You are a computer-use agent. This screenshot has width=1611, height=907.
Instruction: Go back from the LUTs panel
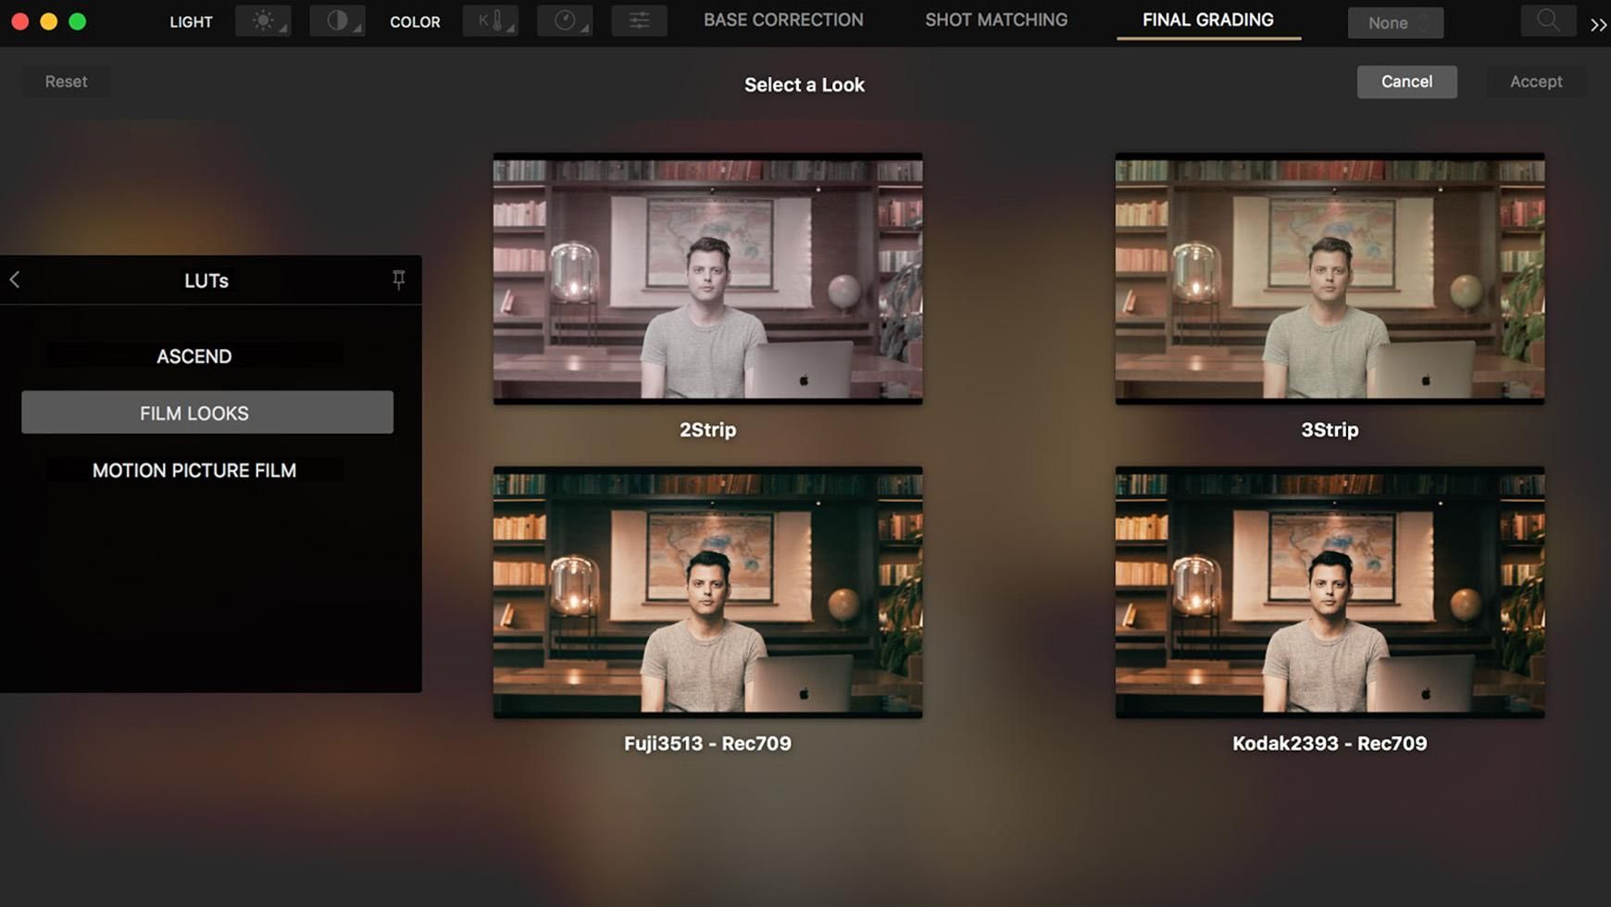pyautogui.click(x=15, y=280)
